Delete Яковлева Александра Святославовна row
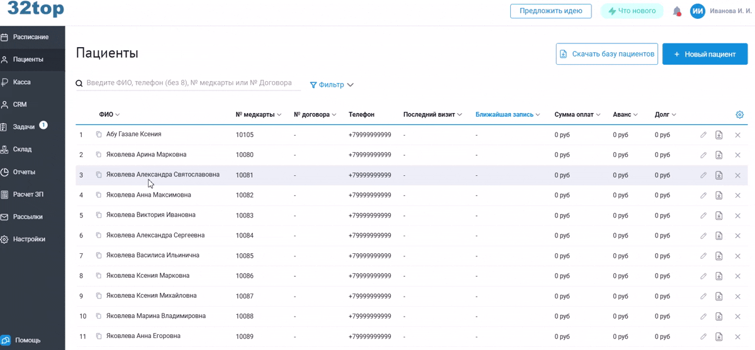 coord(737,175)
